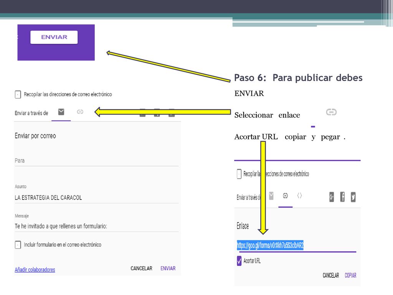
Task: Click the Enlace heading text
Action: 243,226
